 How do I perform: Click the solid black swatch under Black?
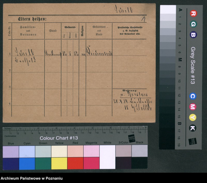[x=139, y=163]
